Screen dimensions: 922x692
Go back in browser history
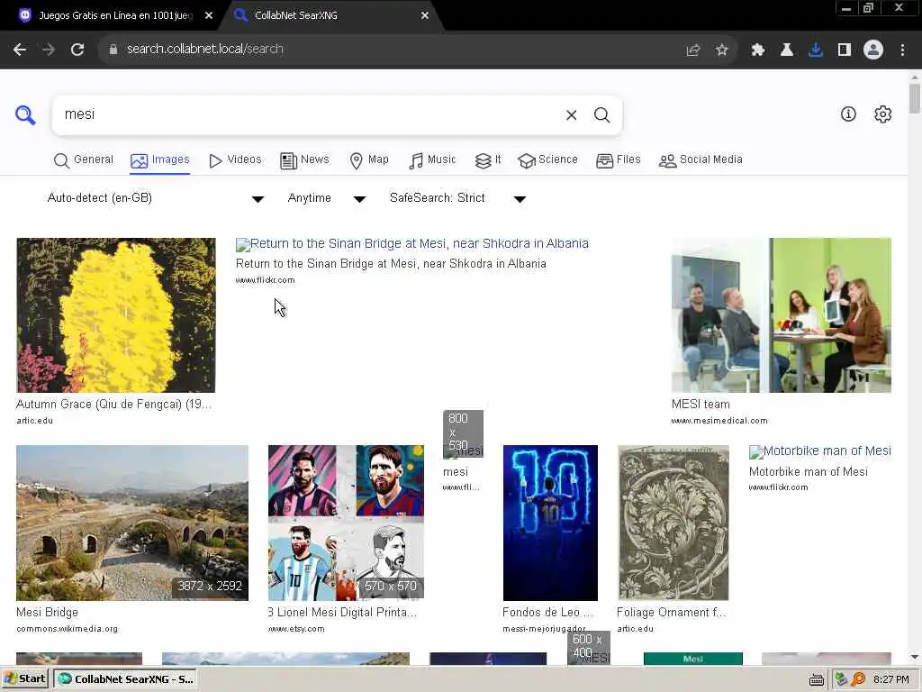coord(20,50)
